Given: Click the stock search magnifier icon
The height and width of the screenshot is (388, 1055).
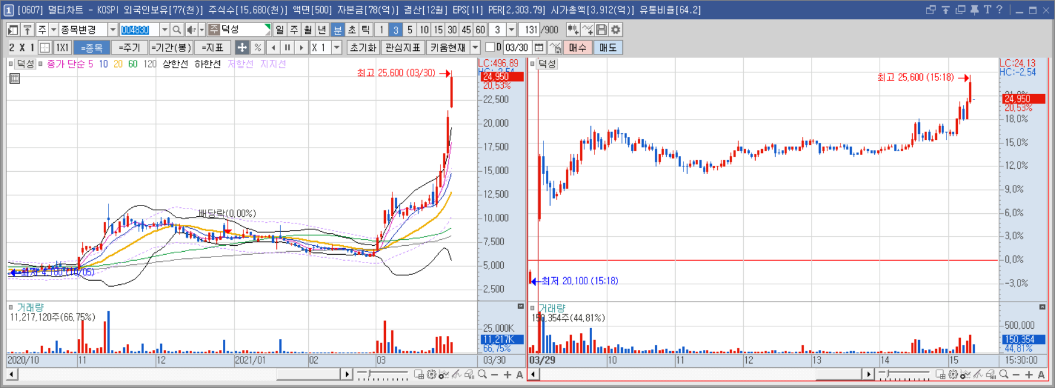Looking at the screenshot, I should point(177,30).
